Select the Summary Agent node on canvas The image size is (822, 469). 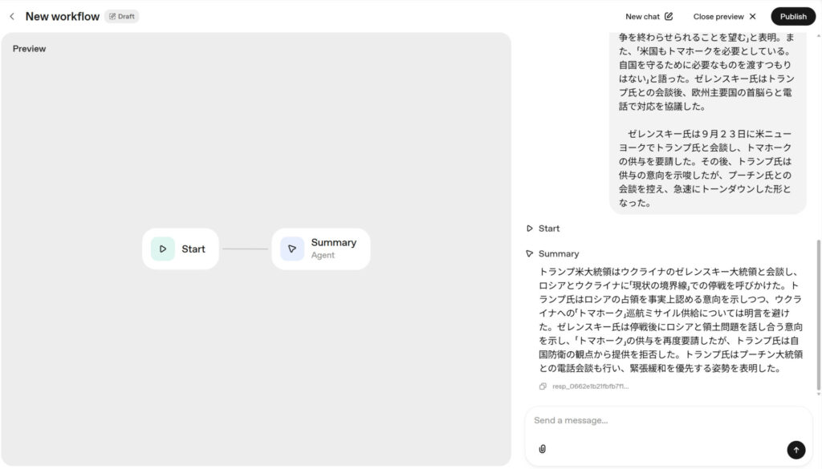coord(321,249)
